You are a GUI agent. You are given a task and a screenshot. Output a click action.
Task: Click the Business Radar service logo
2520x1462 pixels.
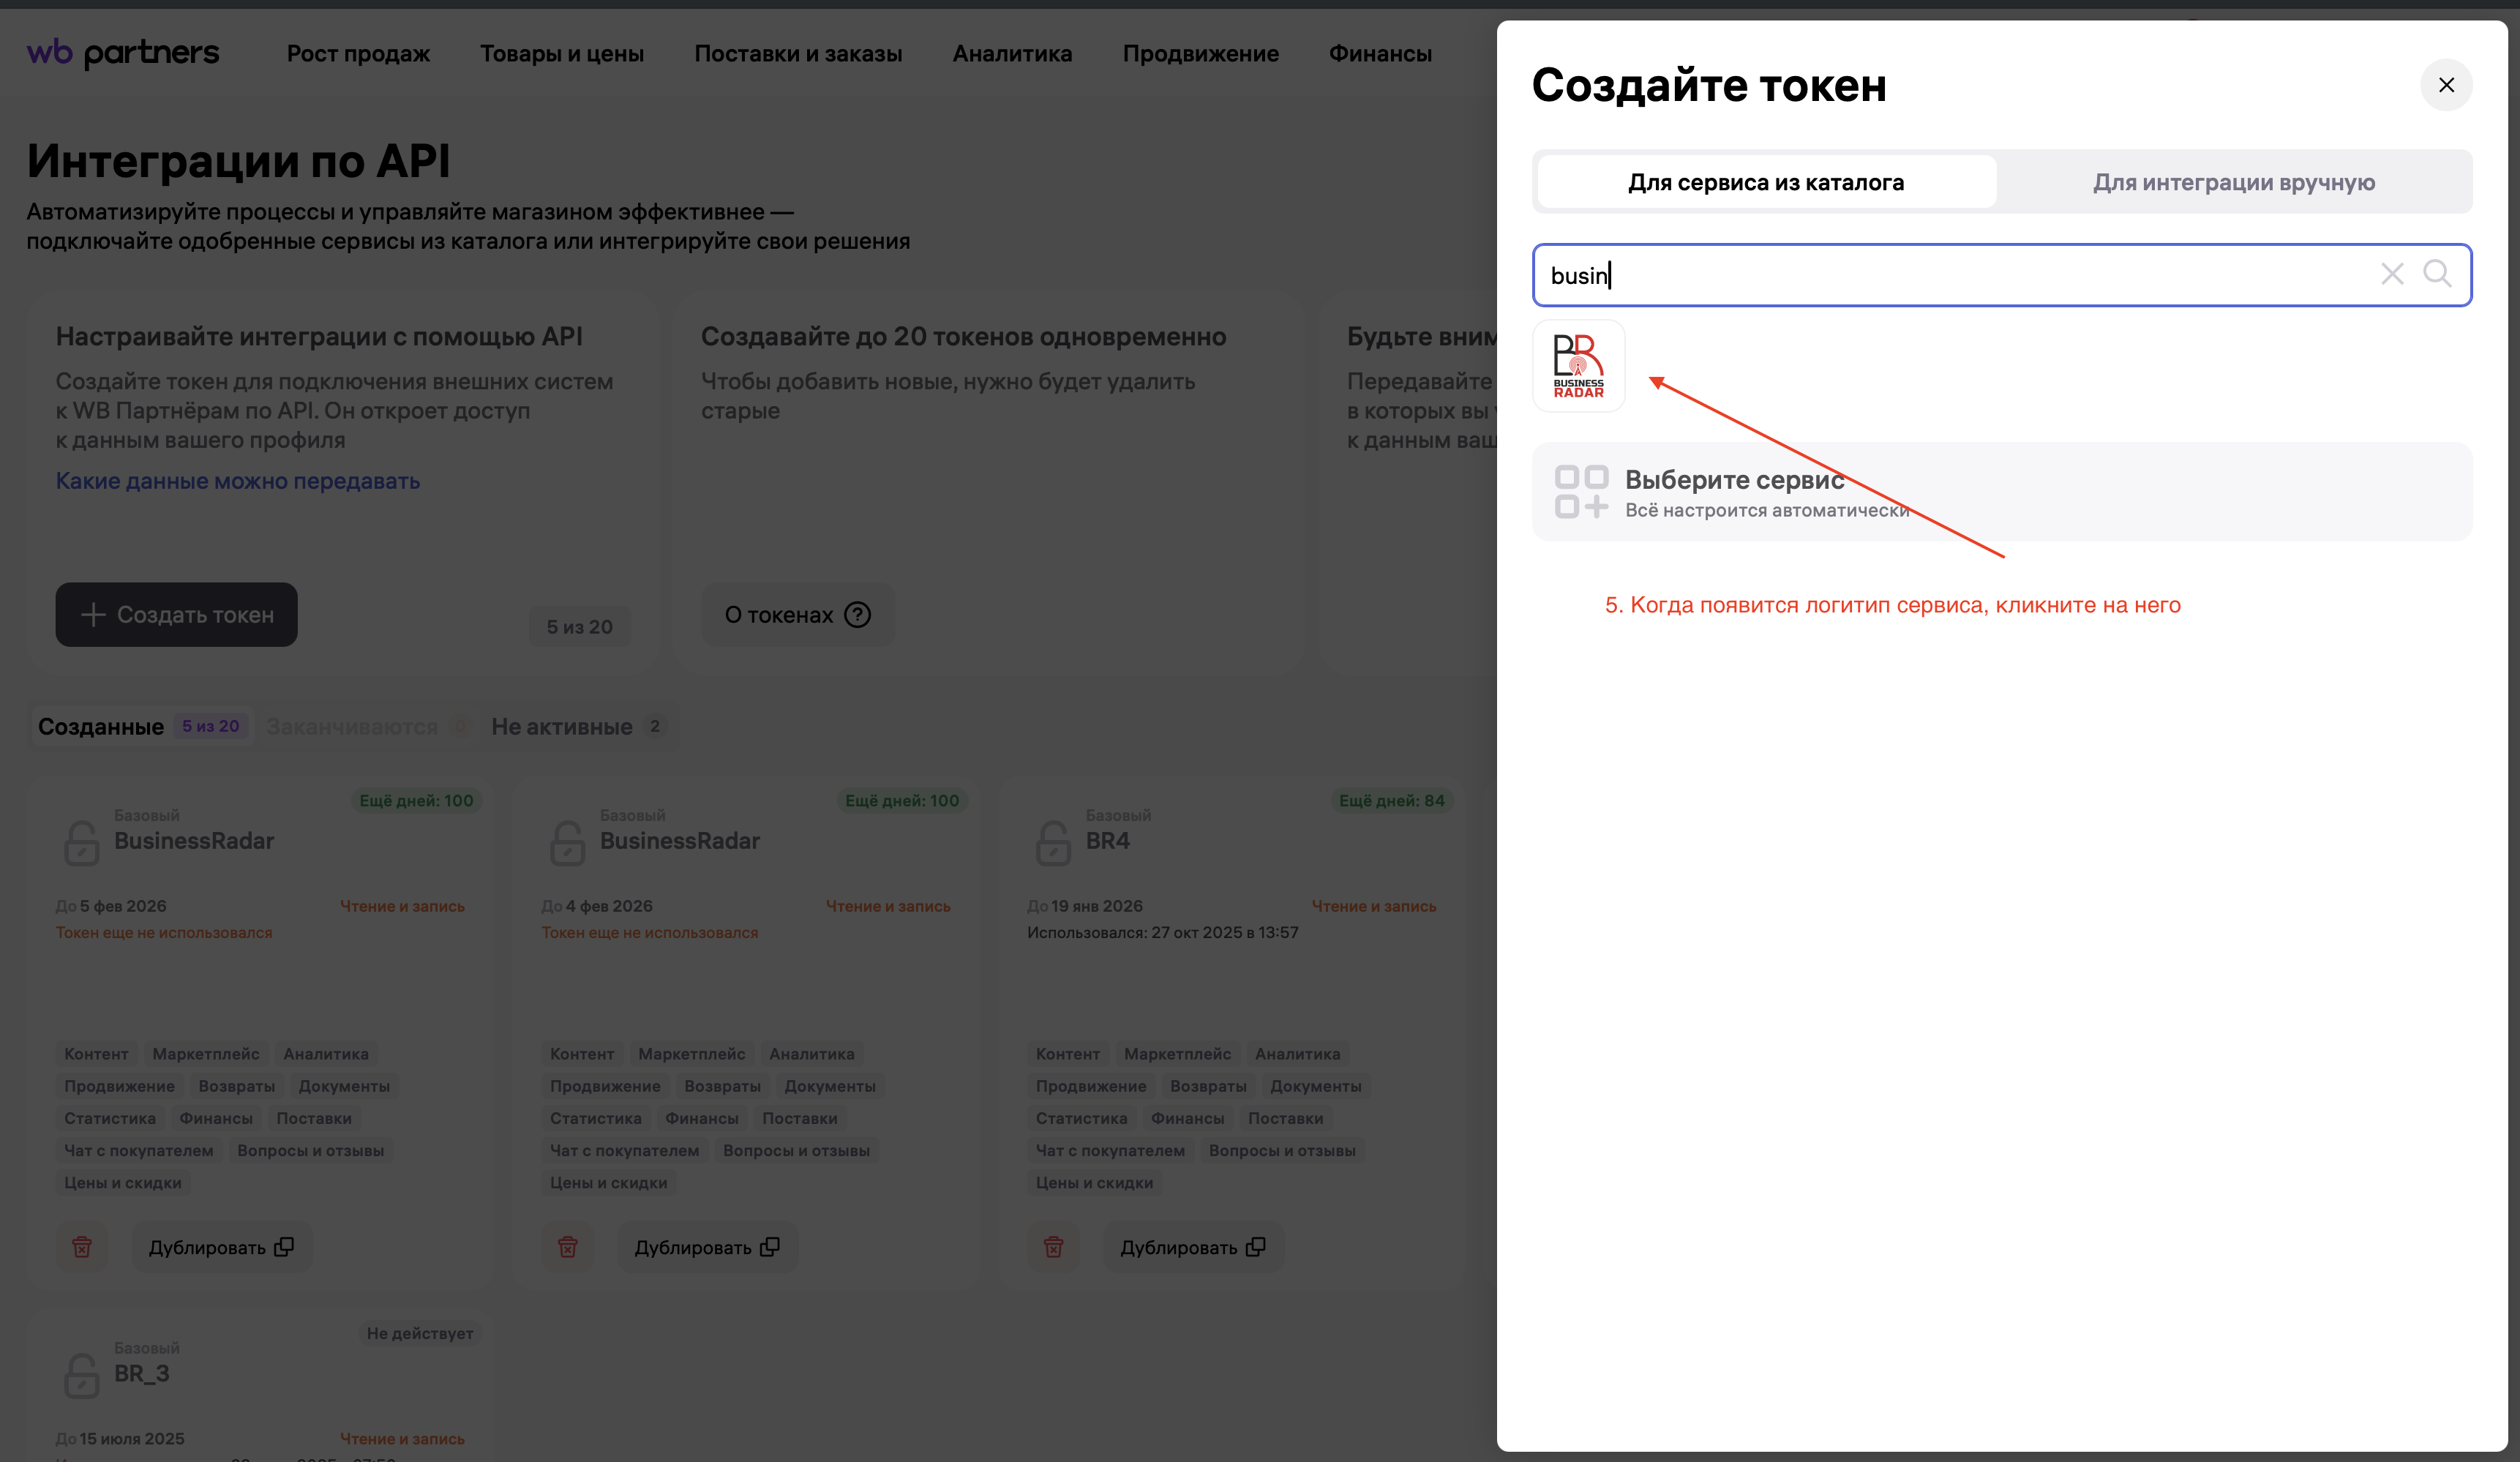tap(1578, 366)
